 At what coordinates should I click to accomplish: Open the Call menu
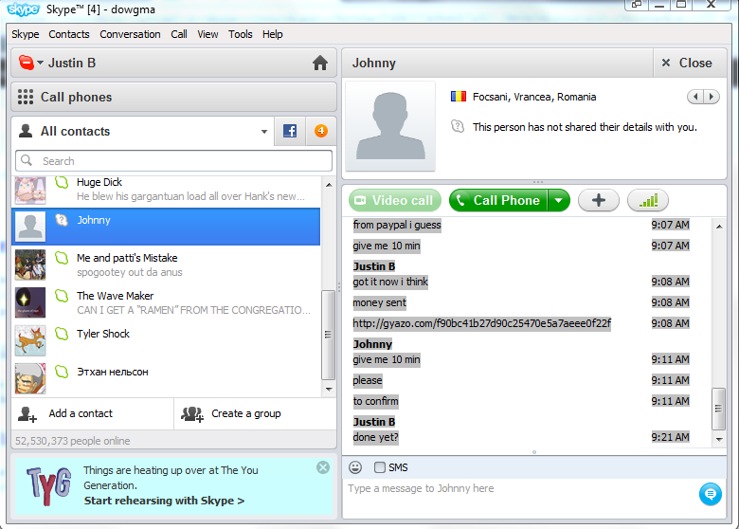179,34
